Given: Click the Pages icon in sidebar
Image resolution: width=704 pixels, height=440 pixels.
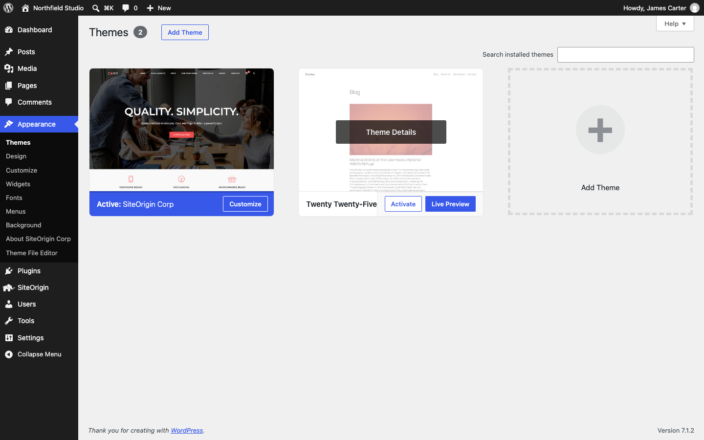Looking at the screenshot, I should click(9, 86).
